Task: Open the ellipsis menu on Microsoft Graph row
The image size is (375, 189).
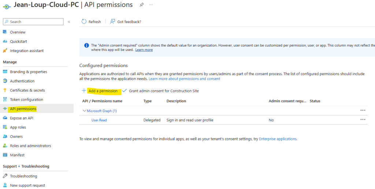Action: click(x=363, y=111)
